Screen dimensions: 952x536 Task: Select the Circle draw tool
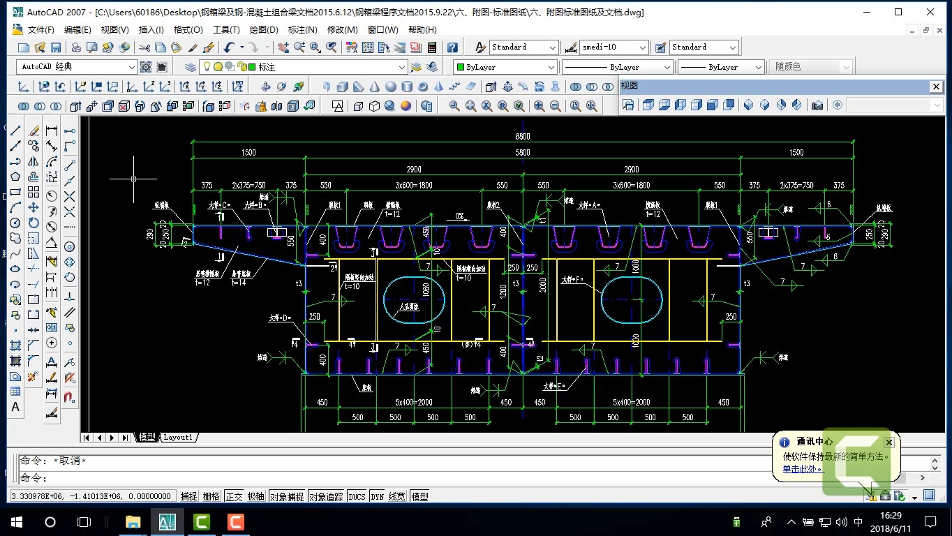(15, 223)
